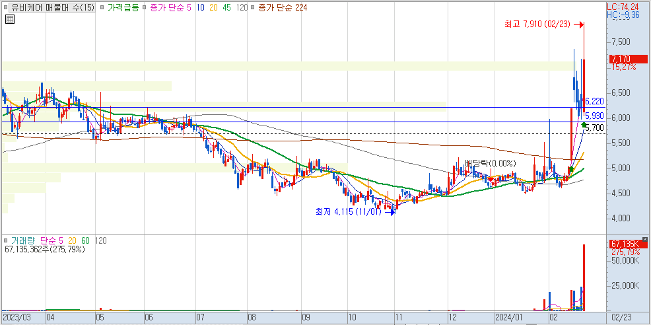Click the 11 month axis label
Screen dimensions: 651x325
[400, 318]
